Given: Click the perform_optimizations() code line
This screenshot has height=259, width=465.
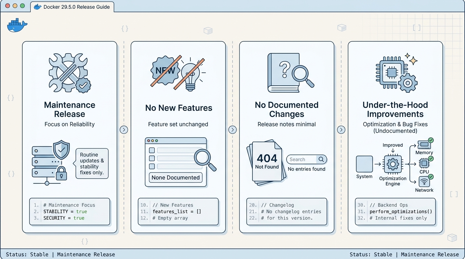Looking at the screenshot, I should (x=401, y=211).
